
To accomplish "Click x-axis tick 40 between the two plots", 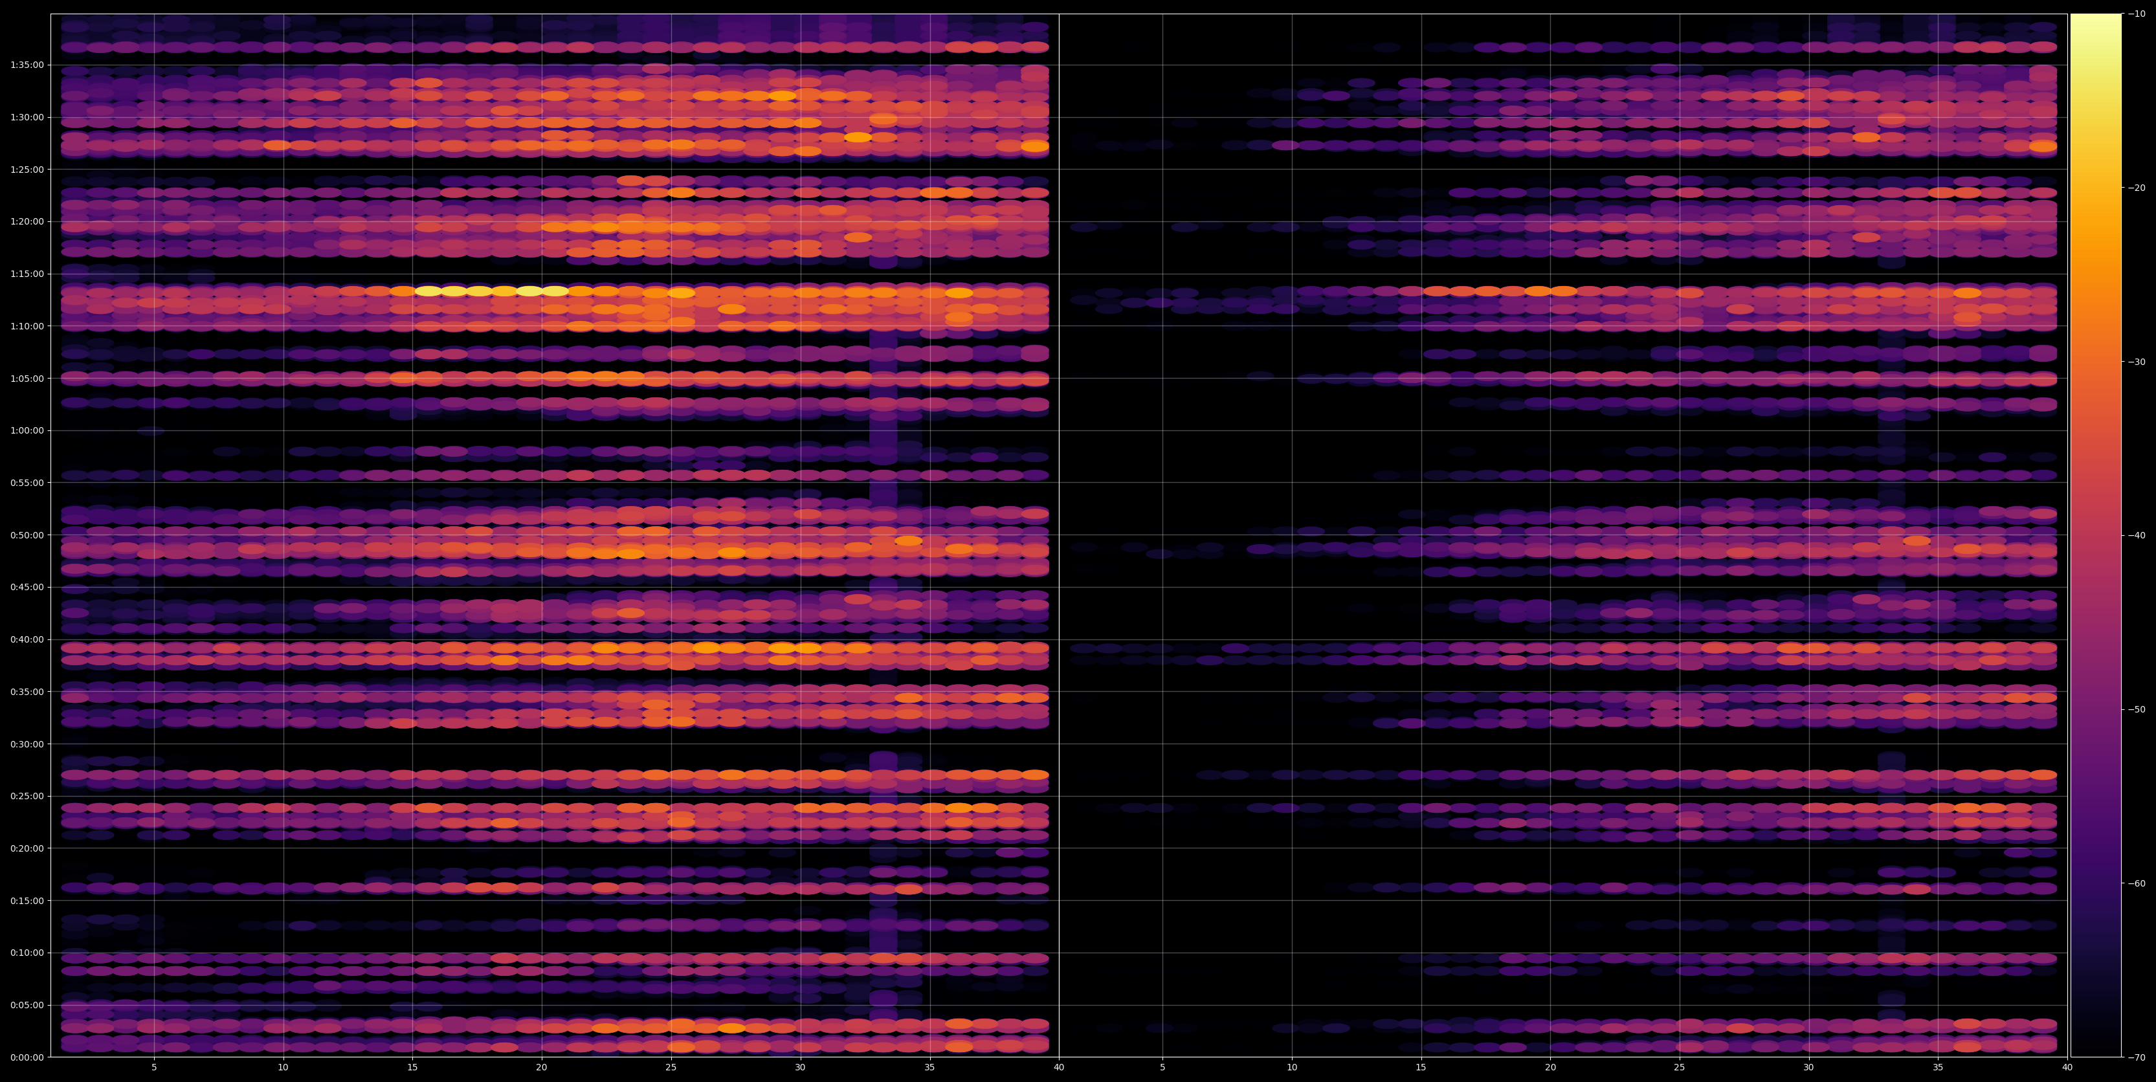I will (x=1059, y=1067).
